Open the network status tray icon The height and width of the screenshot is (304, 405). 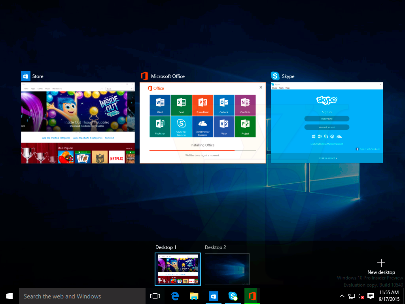(x=352, y=296)
